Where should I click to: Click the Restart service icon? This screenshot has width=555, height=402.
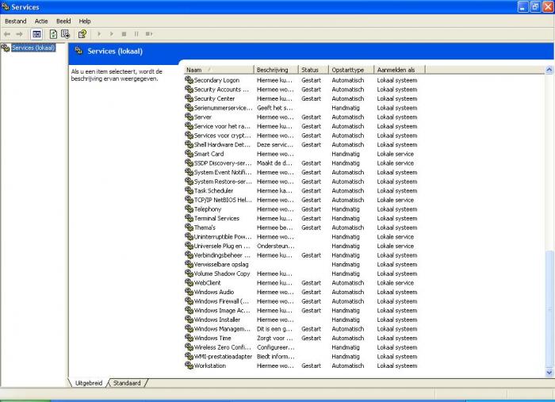click(x=149, y=34)
